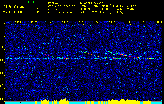164x104 pixels.
Task: Click the kHz axis unit label
Action: [x=2, y=21]
